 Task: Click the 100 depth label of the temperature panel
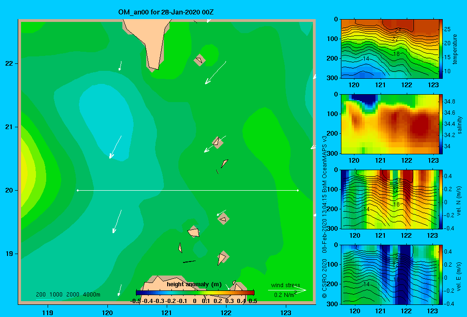coord(333,39)
